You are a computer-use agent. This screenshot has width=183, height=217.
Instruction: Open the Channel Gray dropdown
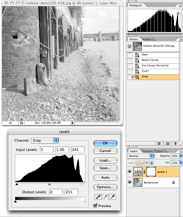45,140
